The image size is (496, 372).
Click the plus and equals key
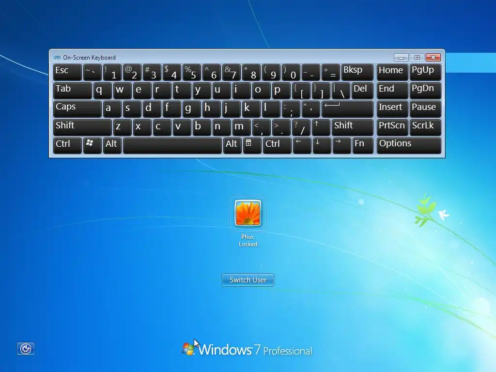pyautogui.click(x=331, y=72)
